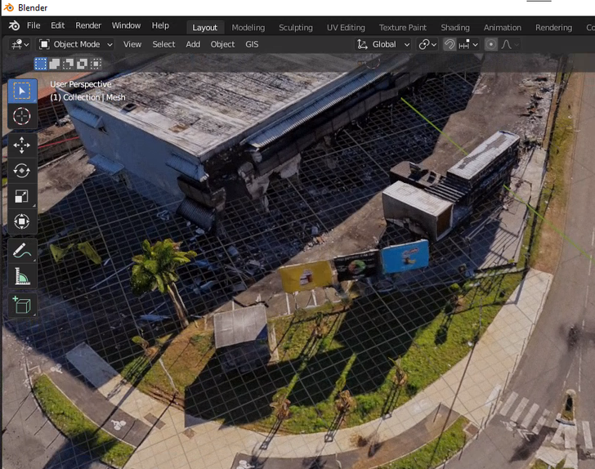Open the viewport View menu
The image size is (595, 469).
[x=132, y=44]
